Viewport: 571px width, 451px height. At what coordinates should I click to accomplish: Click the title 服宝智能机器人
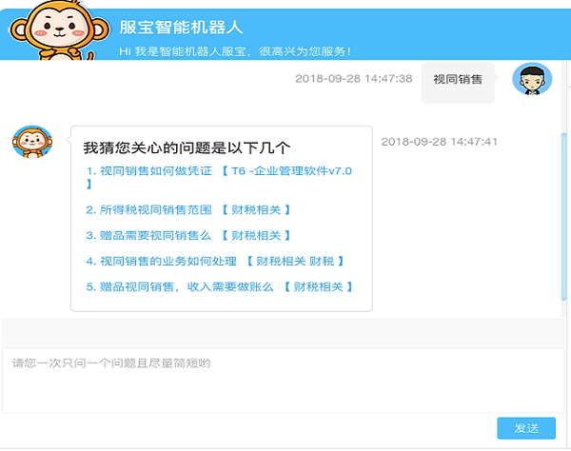click(x=181, y=28)
